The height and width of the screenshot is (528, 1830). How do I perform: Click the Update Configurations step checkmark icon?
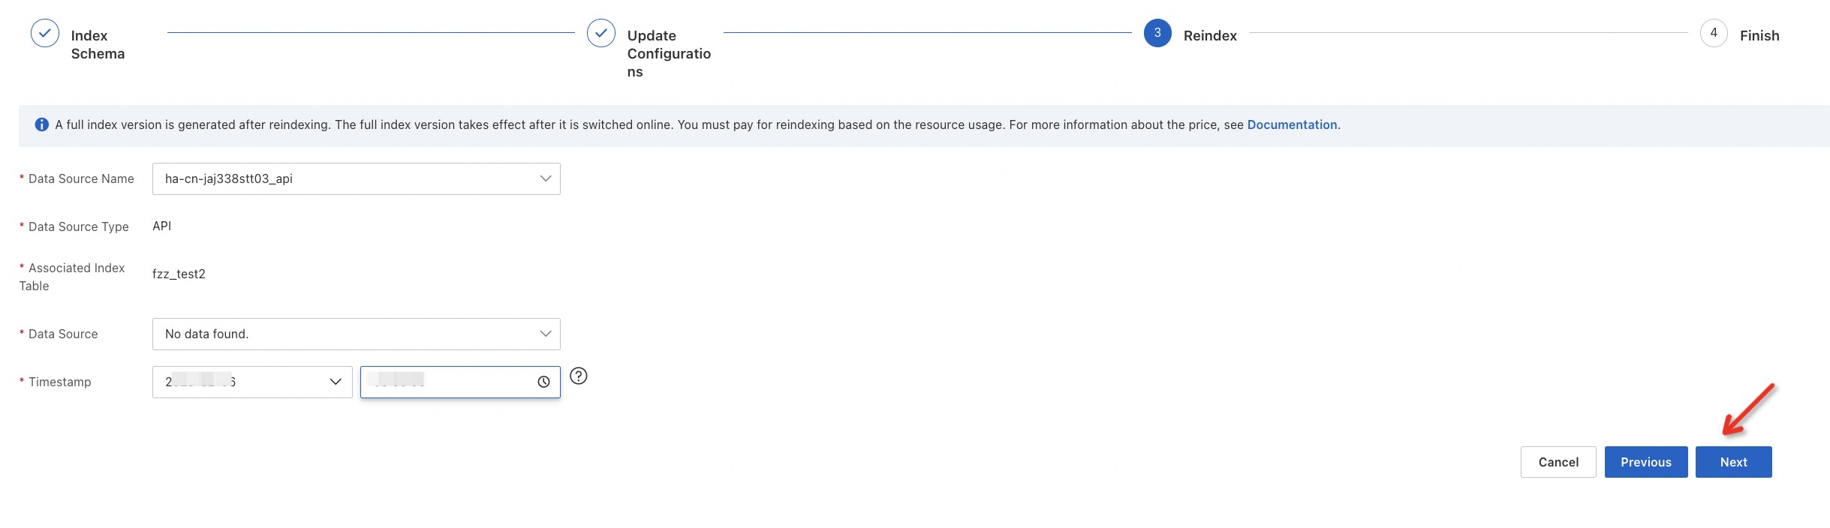[601, 33]
